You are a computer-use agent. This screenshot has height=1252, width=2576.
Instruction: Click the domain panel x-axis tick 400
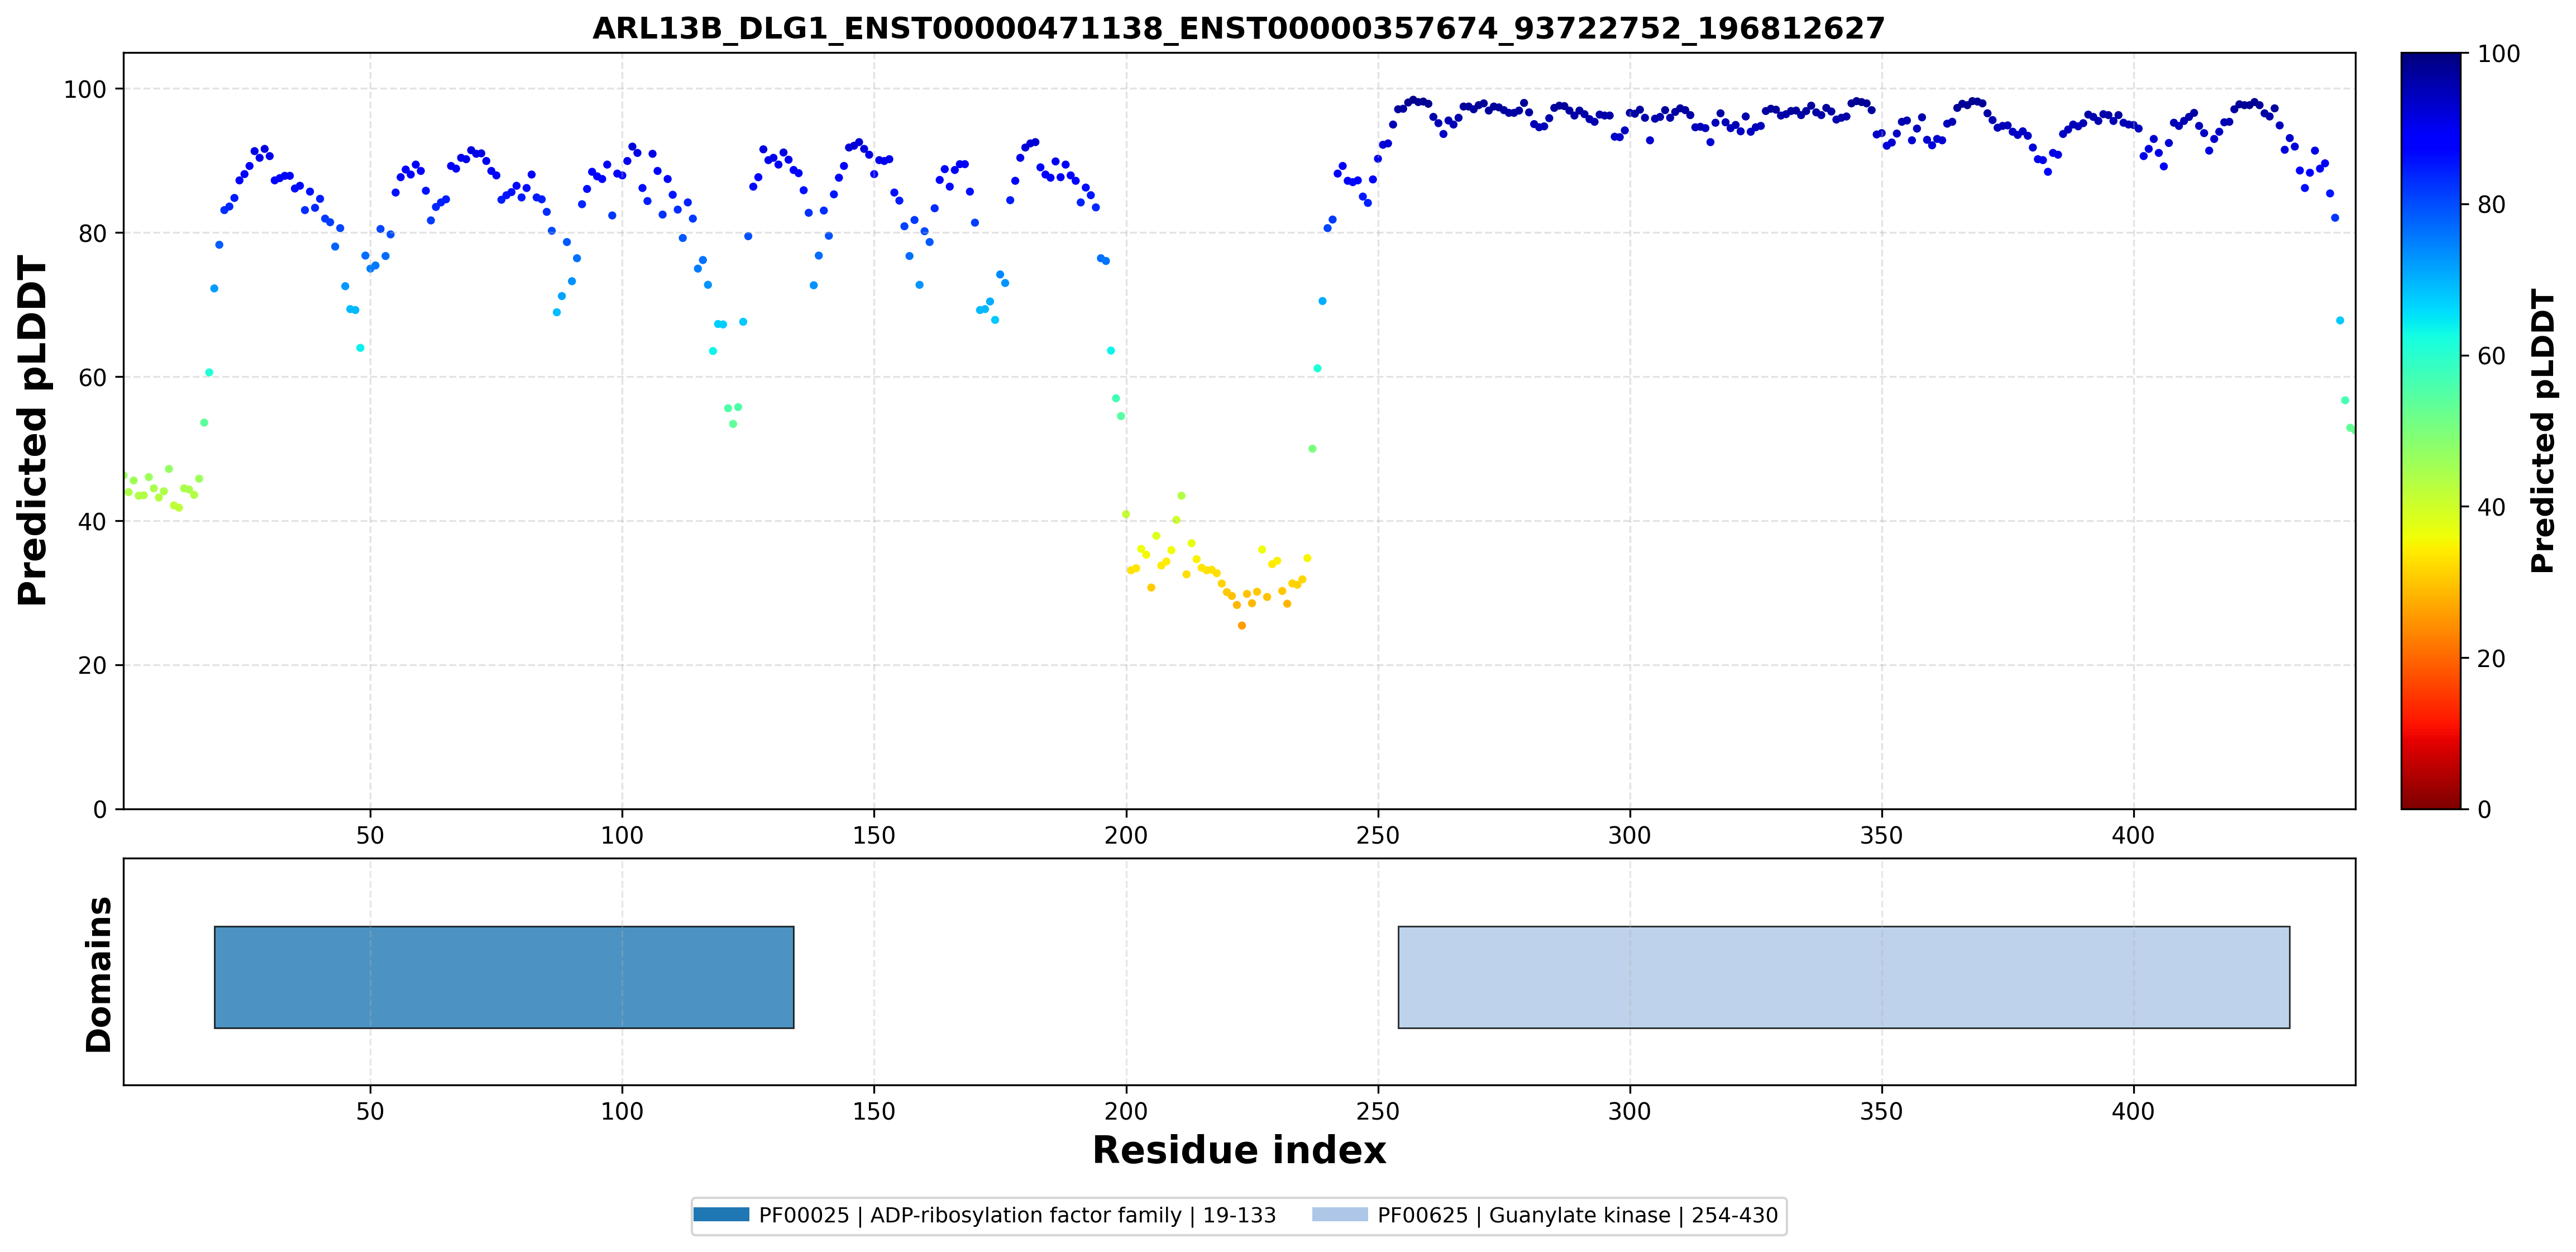(2133, 1111)
